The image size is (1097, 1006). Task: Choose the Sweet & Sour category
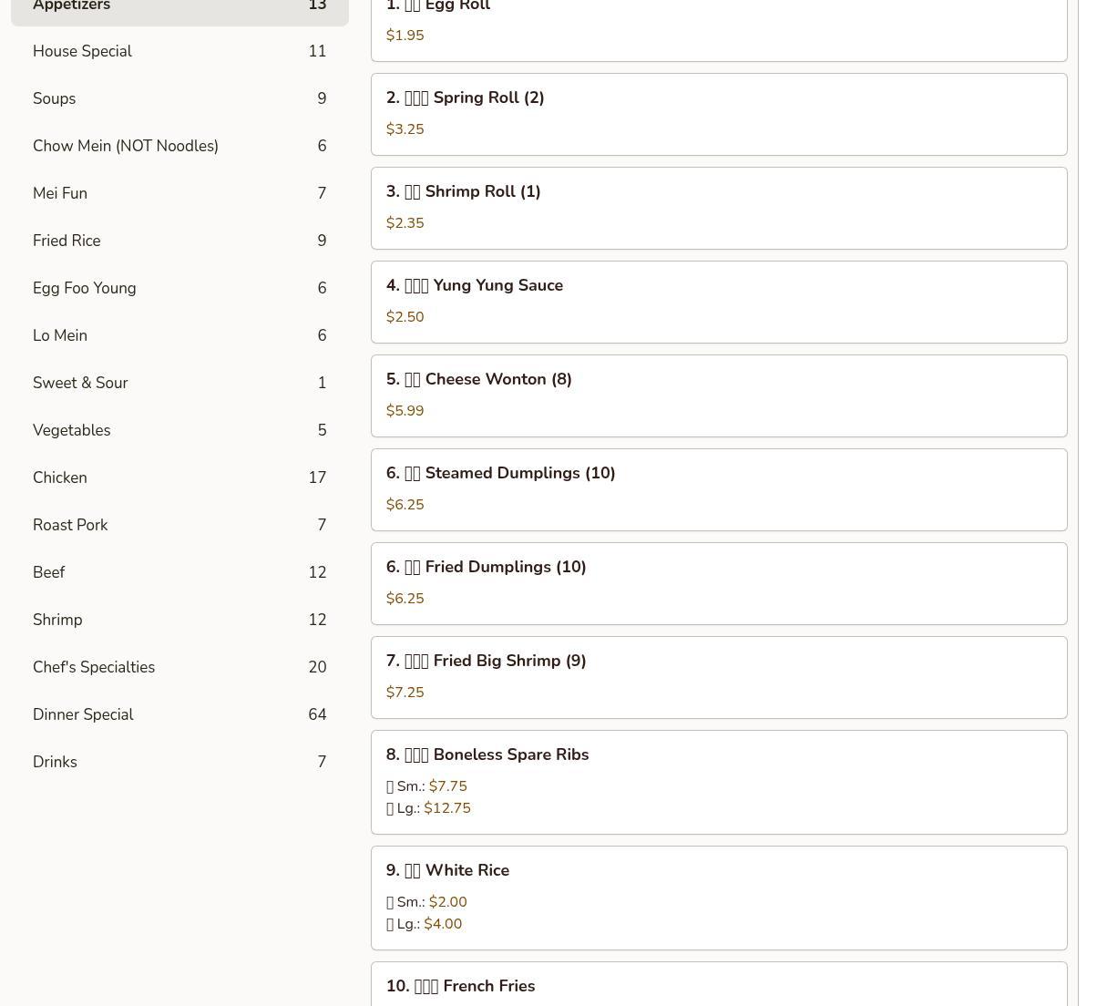179,383
